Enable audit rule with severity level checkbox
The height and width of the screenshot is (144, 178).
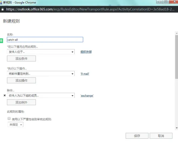click(9, 119)
